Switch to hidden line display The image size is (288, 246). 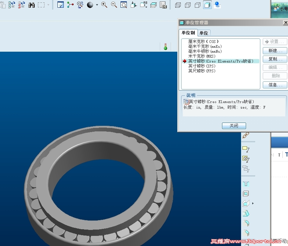tap(187, 5)
